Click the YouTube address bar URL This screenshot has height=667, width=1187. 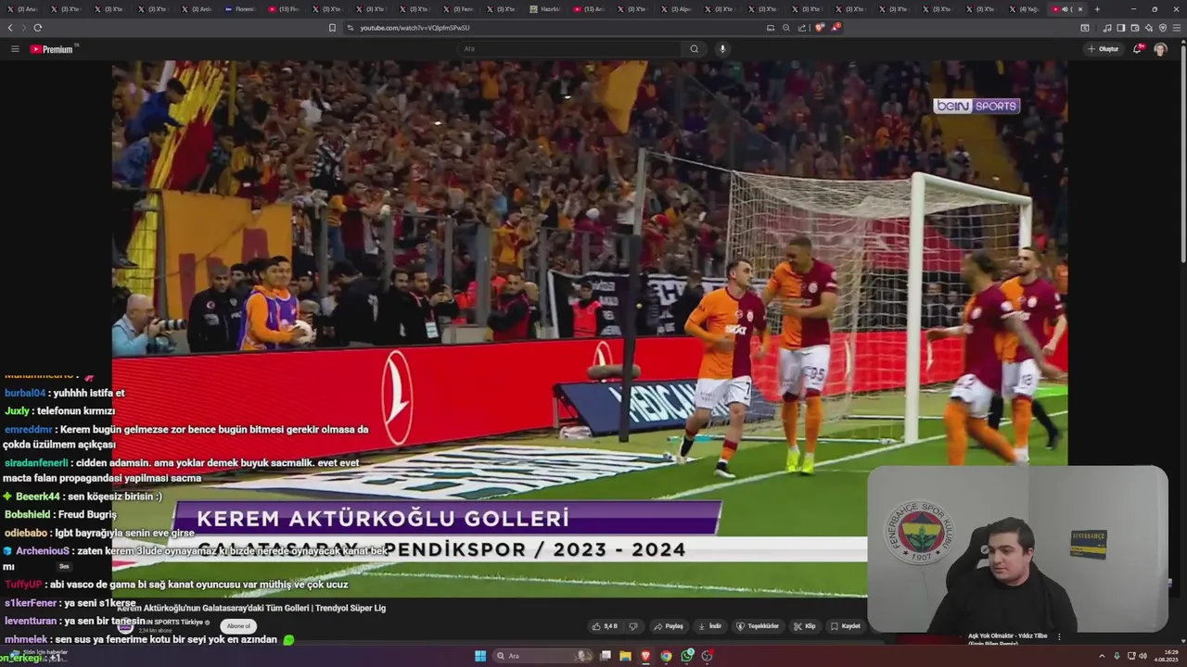click(415, 28)
